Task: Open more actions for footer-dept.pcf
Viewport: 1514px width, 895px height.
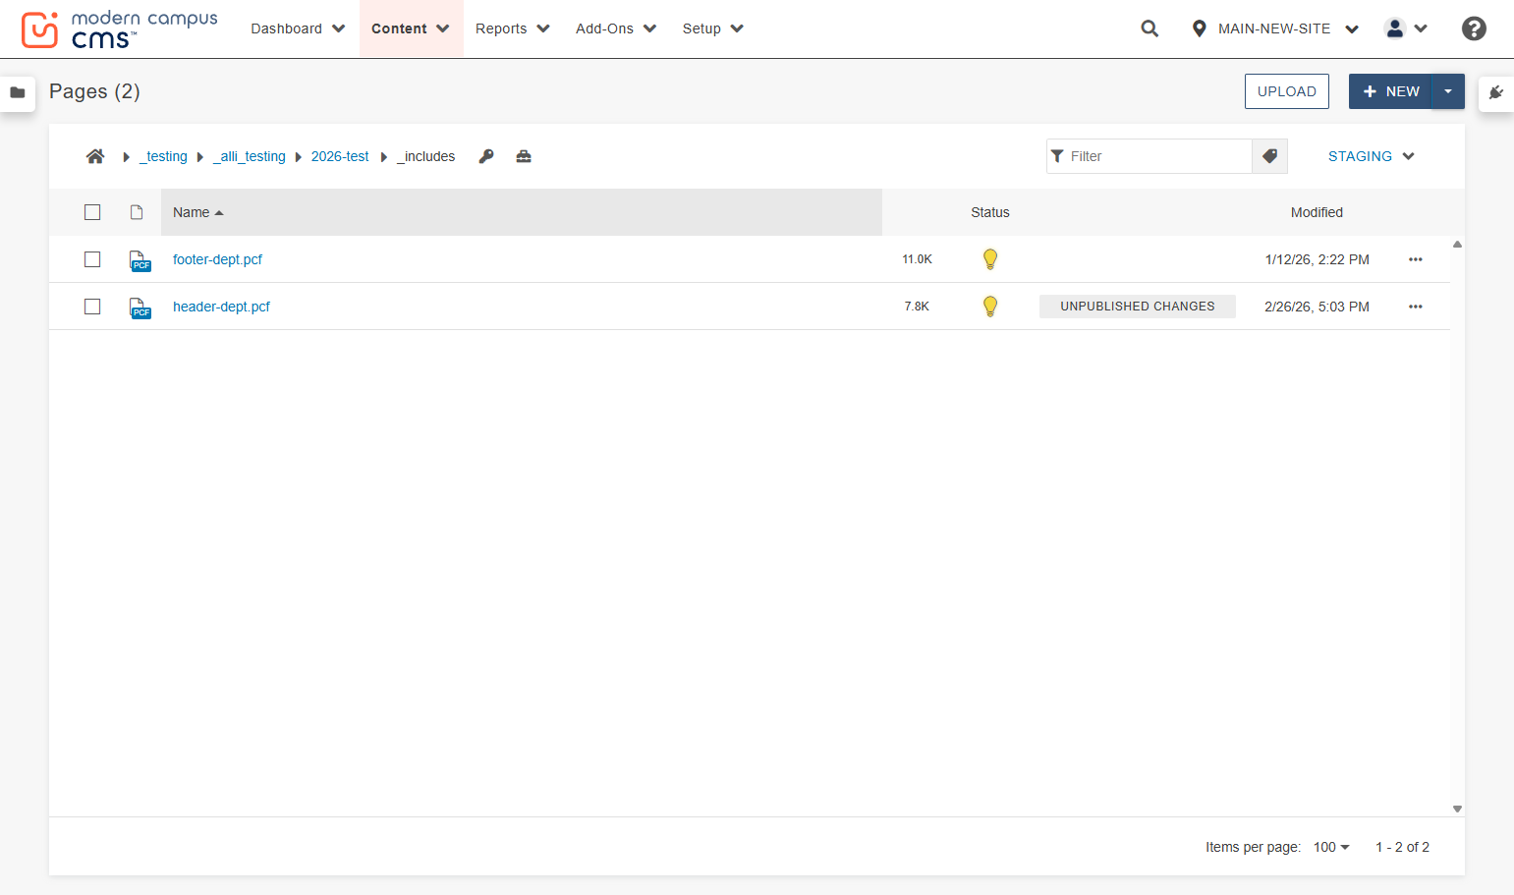Action: tap(1416, 259)
